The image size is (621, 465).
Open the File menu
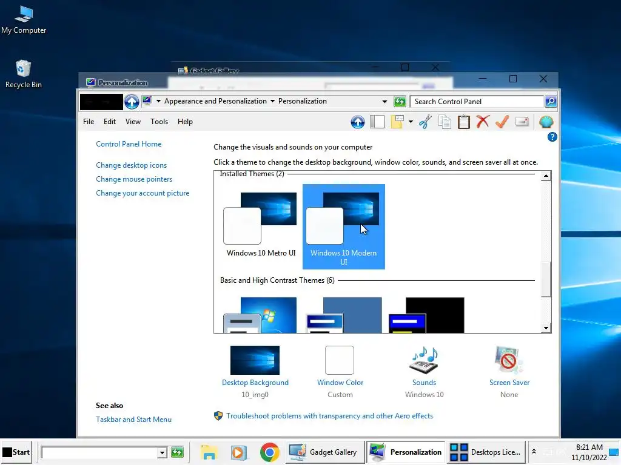[x=89, y=122]
